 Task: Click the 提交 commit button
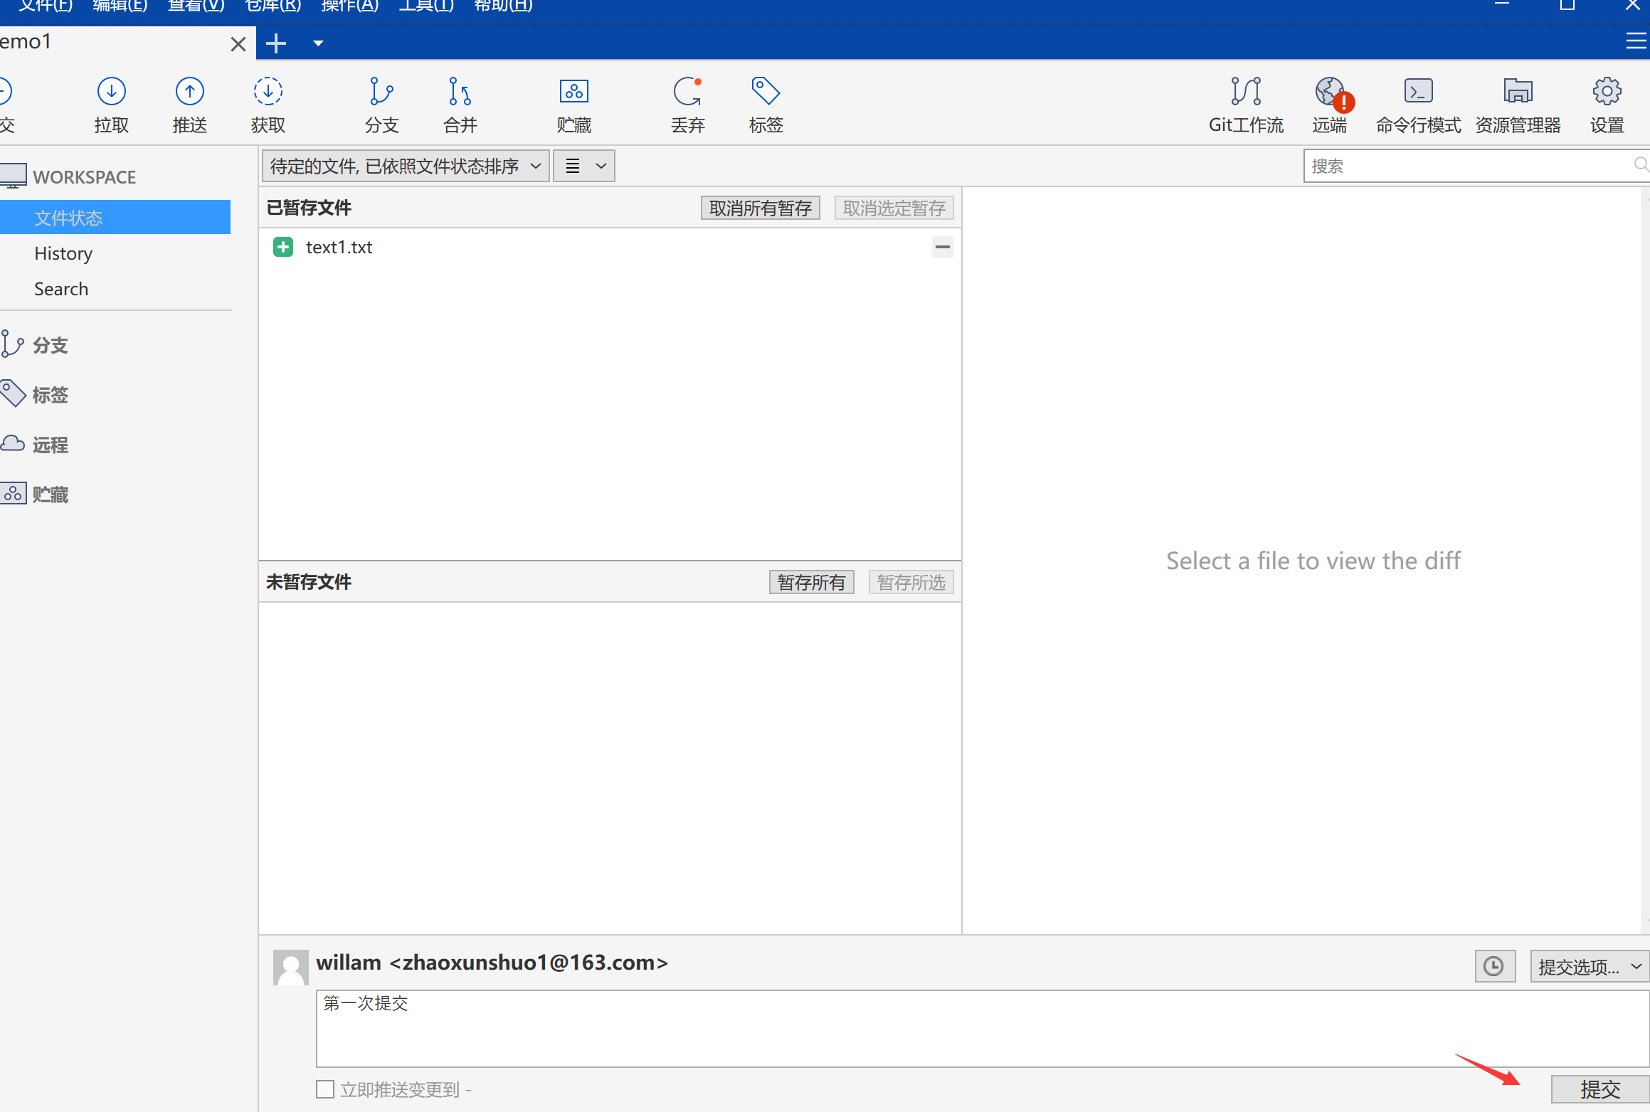(x=1599, y=1089)
